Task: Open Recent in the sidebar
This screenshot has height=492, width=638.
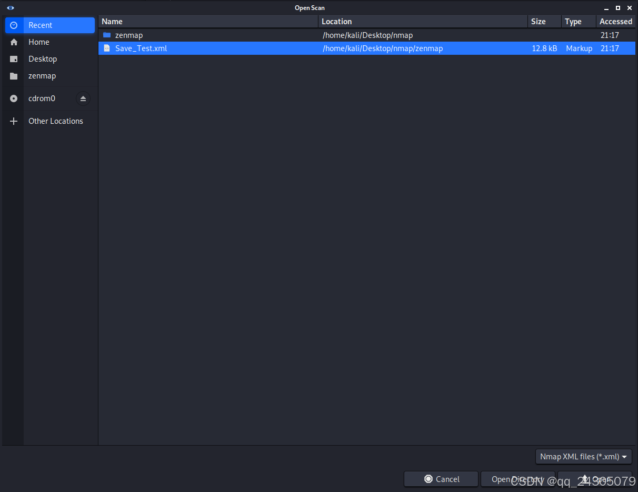Action: pos(50,25)
